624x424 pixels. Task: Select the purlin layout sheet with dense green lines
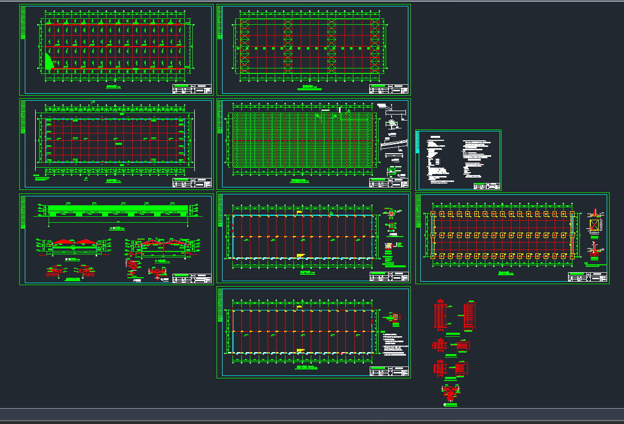point(314,144)
